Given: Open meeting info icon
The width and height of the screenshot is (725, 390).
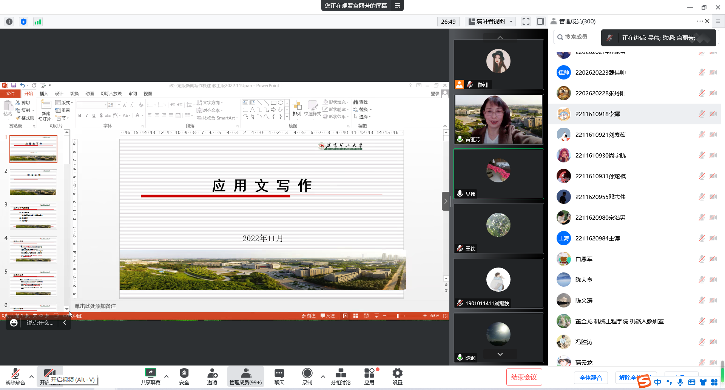Looking at the screenshot, I should [x=9, y=22].
